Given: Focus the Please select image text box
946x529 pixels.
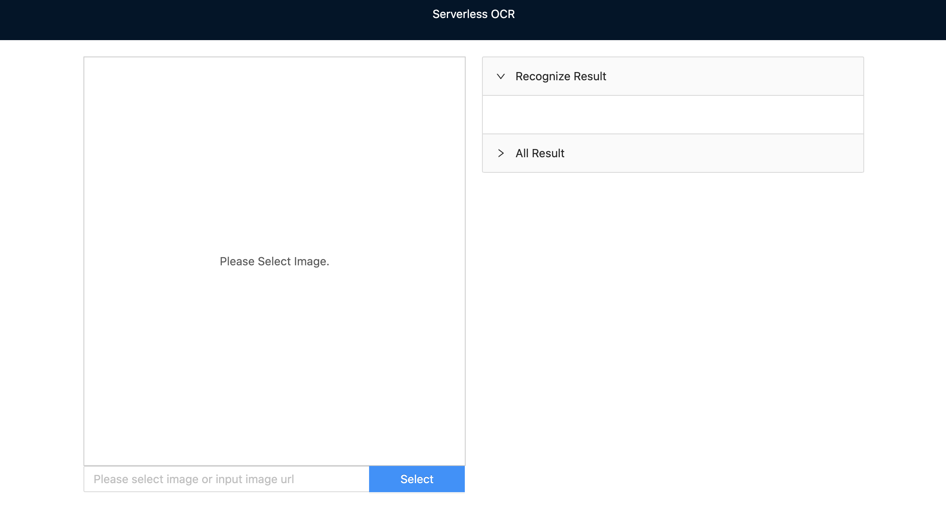Looking at the screenshot, I should pos(225,479).
